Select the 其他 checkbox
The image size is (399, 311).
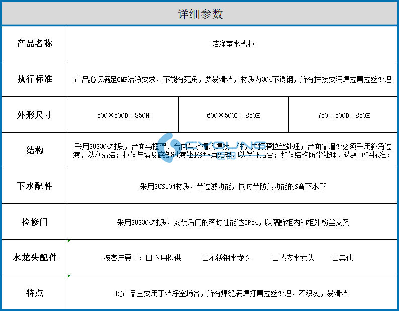[335, 258]
